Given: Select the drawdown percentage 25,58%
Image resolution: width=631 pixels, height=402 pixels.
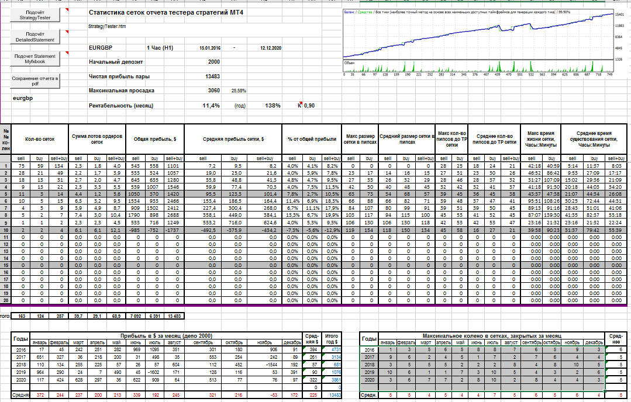Looking at the screenshot, I should click(x=239, y=91).
